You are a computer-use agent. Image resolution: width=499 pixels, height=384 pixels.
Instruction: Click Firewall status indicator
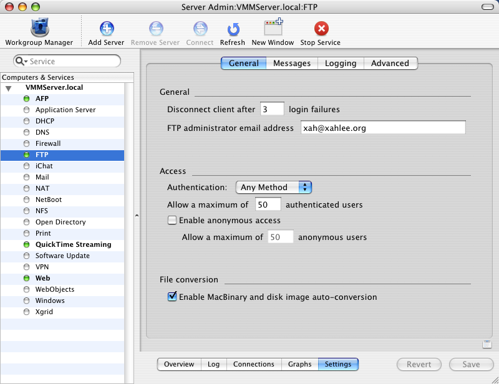pos(27,143)
